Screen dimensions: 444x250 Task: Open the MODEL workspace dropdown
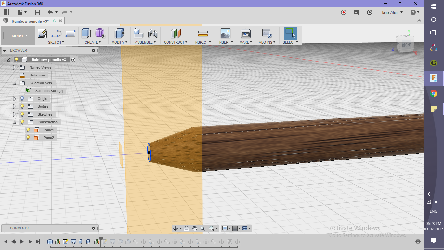point(20,36)
